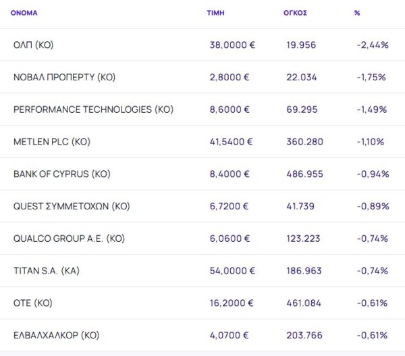405x356 pixels.
Task: Click METLEN's 360.280 volume value
Action: click(305, 142)
